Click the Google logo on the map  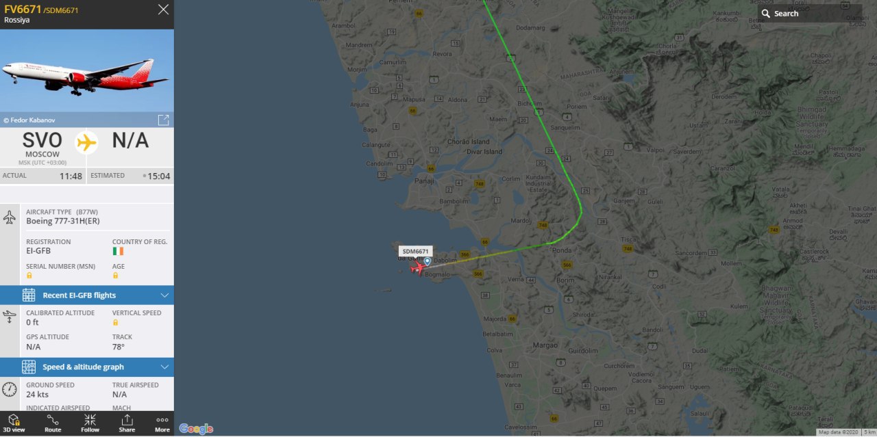(x=196, y=429)
